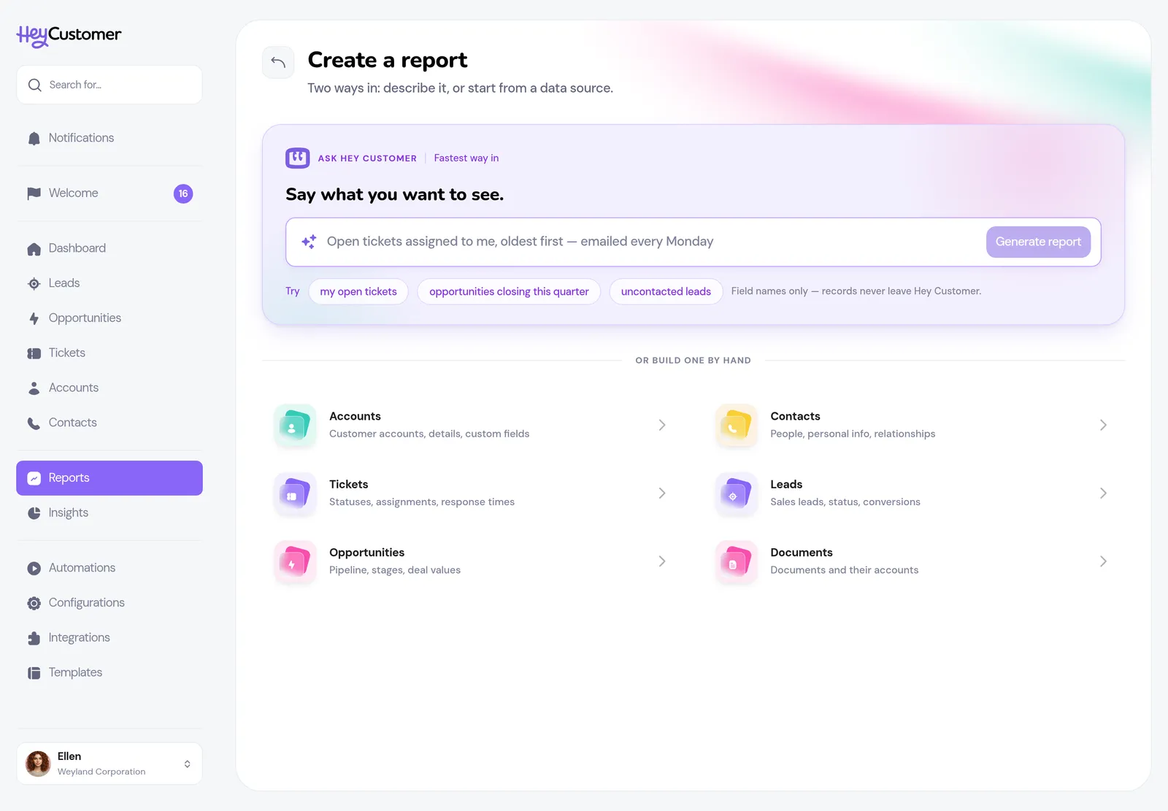
Task: Click the purple Tickets data source icon
Action: pos(295,493)
